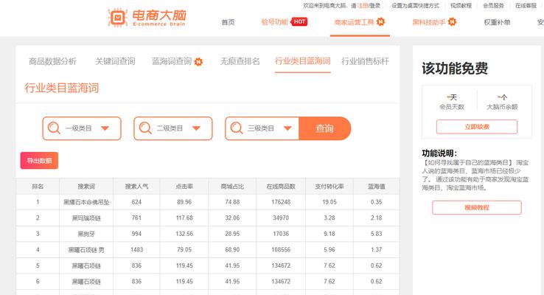Image resolution: width=544 pixels, height=295 pixels.
Task: Open the 首页 navigation item
Action: click(228, 22)
